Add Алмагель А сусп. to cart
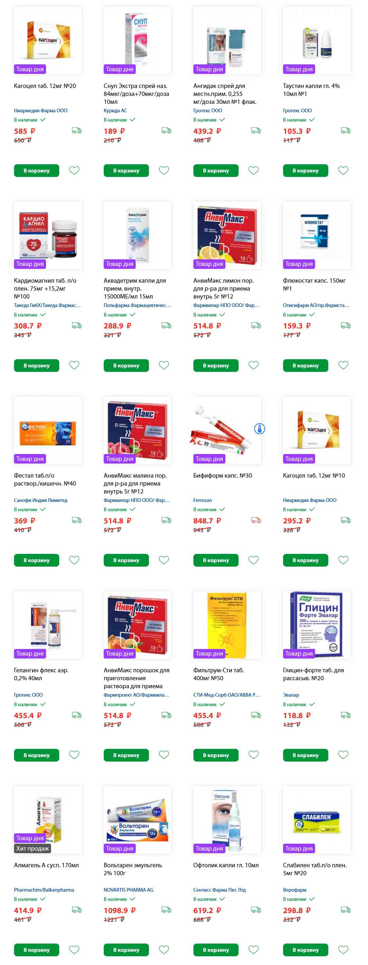 pyautogui.click(x=37, y=950)
